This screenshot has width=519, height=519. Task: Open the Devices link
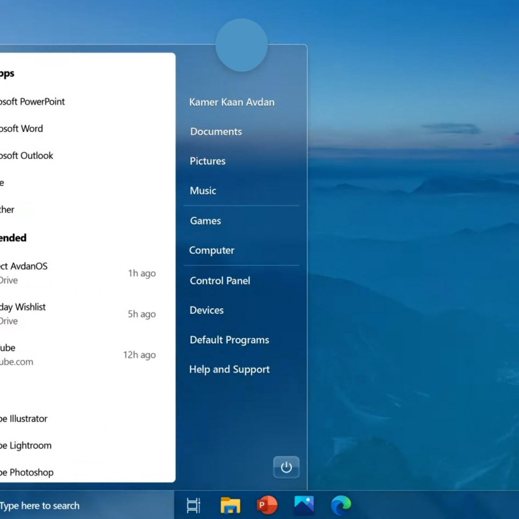pyautogui.click(x=206, y=310)
